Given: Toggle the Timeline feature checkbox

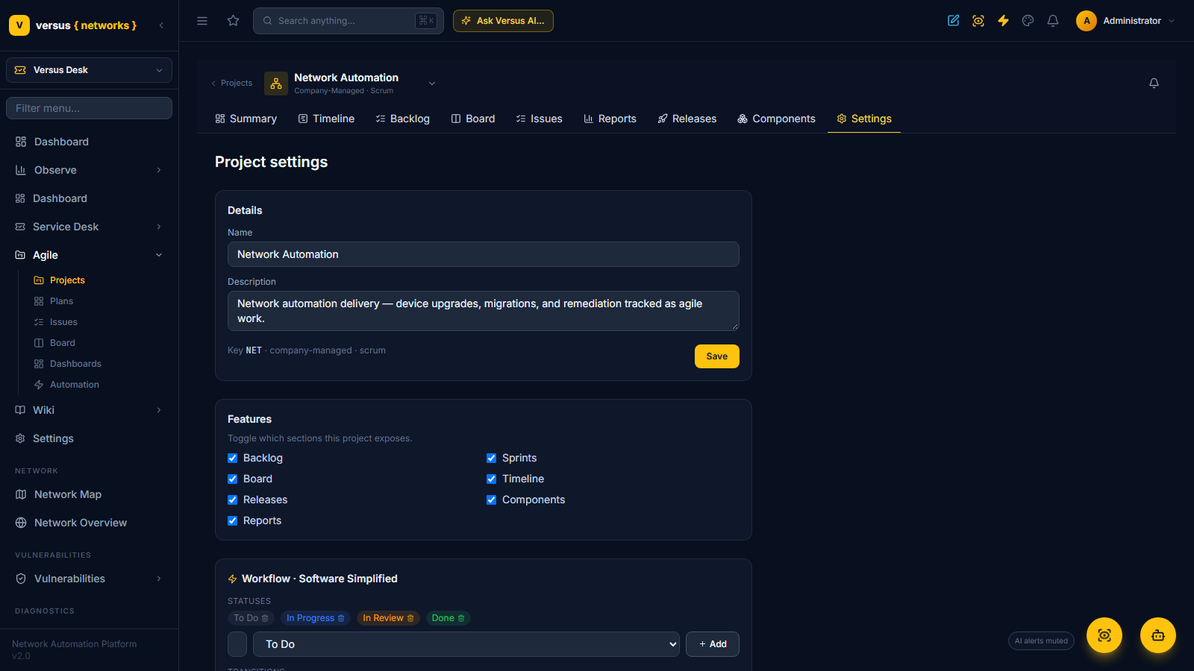Looking at the screenshot, I should [x=492, y=479].
